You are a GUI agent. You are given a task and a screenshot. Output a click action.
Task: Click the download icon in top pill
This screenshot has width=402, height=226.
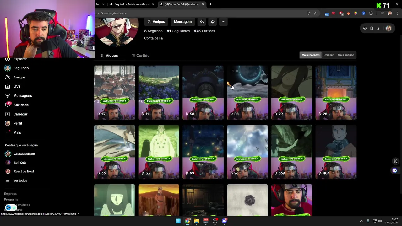click(378, 28)
